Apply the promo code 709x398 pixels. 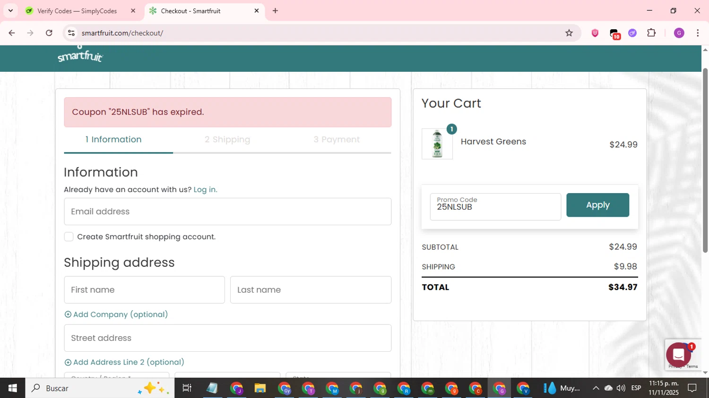pyautogui.click(x=597, y=205)
